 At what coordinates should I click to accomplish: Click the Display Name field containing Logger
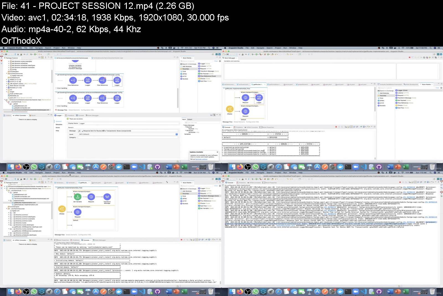[x=129, y=123]
